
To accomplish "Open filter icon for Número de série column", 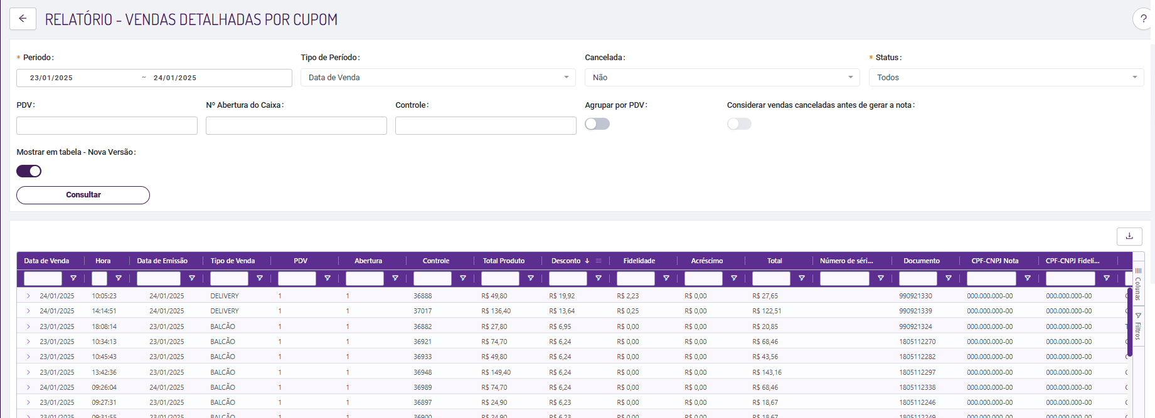I will (881, 278).
